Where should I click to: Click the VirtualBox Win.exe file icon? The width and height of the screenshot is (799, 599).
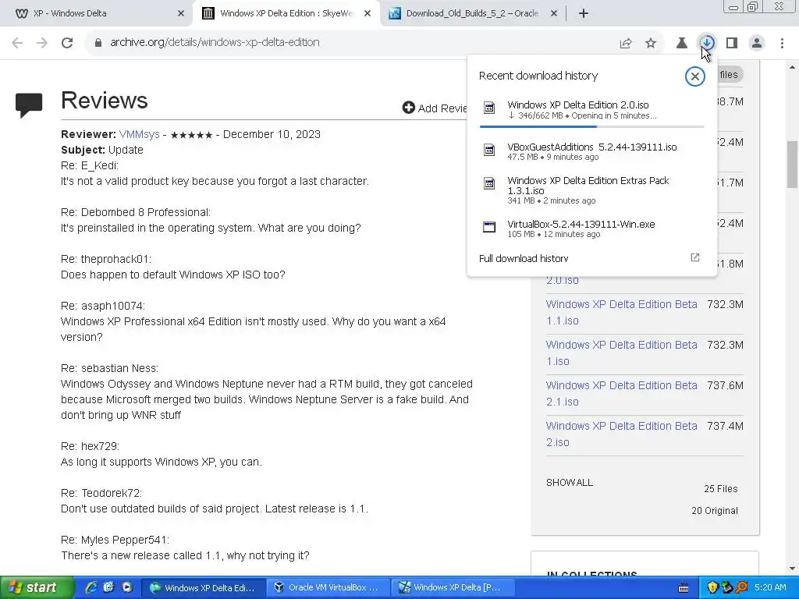pos(489,227)
